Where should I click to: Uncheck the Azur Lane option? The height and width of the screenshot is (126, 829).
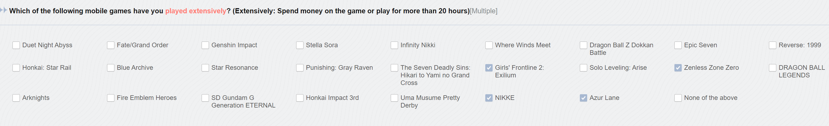pos(583,98)
